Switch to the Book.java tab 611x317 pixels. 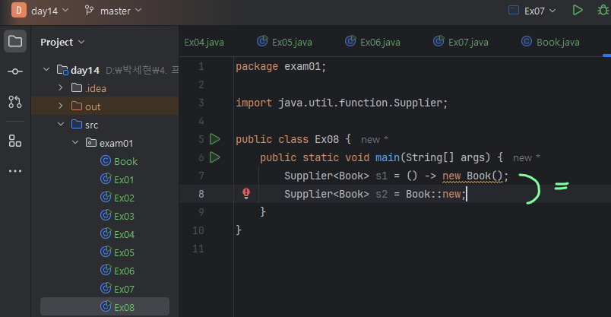(550, 42)
